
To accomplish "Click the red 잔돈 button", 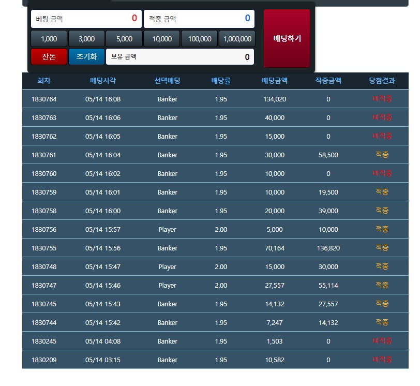I will (49, 56).
